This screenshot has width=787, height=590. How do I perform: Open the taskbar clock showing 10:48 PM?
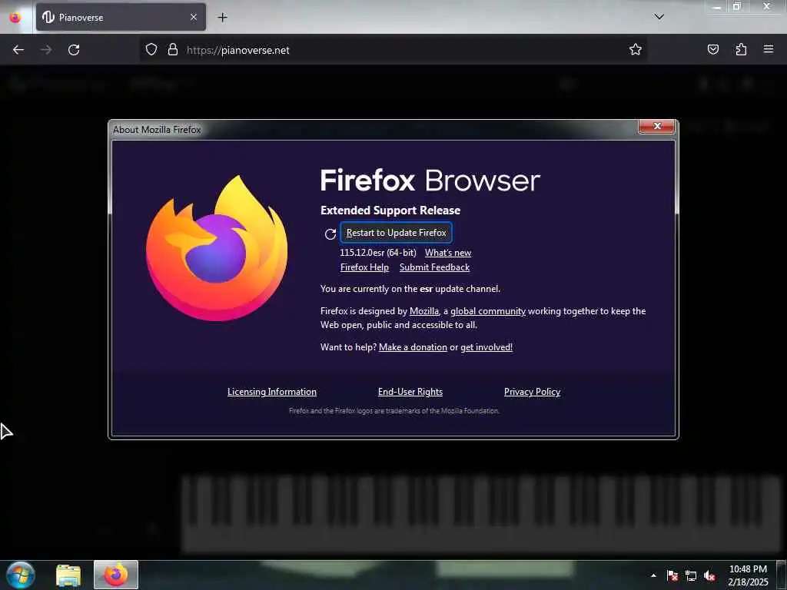[748, 575]
